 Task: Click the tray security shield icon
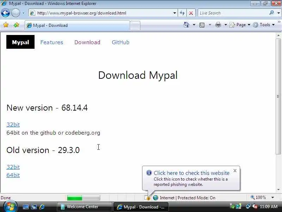233,207
